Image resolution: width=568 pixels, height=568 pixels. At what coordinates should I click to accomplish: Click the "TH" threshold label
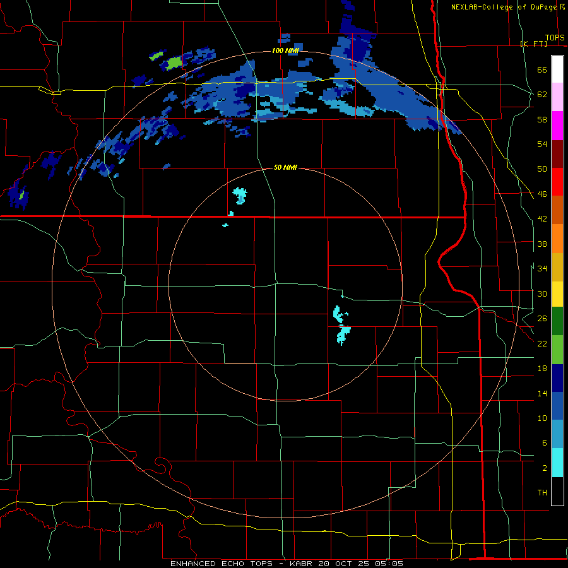pyautogui.click(x=542, y=492)
